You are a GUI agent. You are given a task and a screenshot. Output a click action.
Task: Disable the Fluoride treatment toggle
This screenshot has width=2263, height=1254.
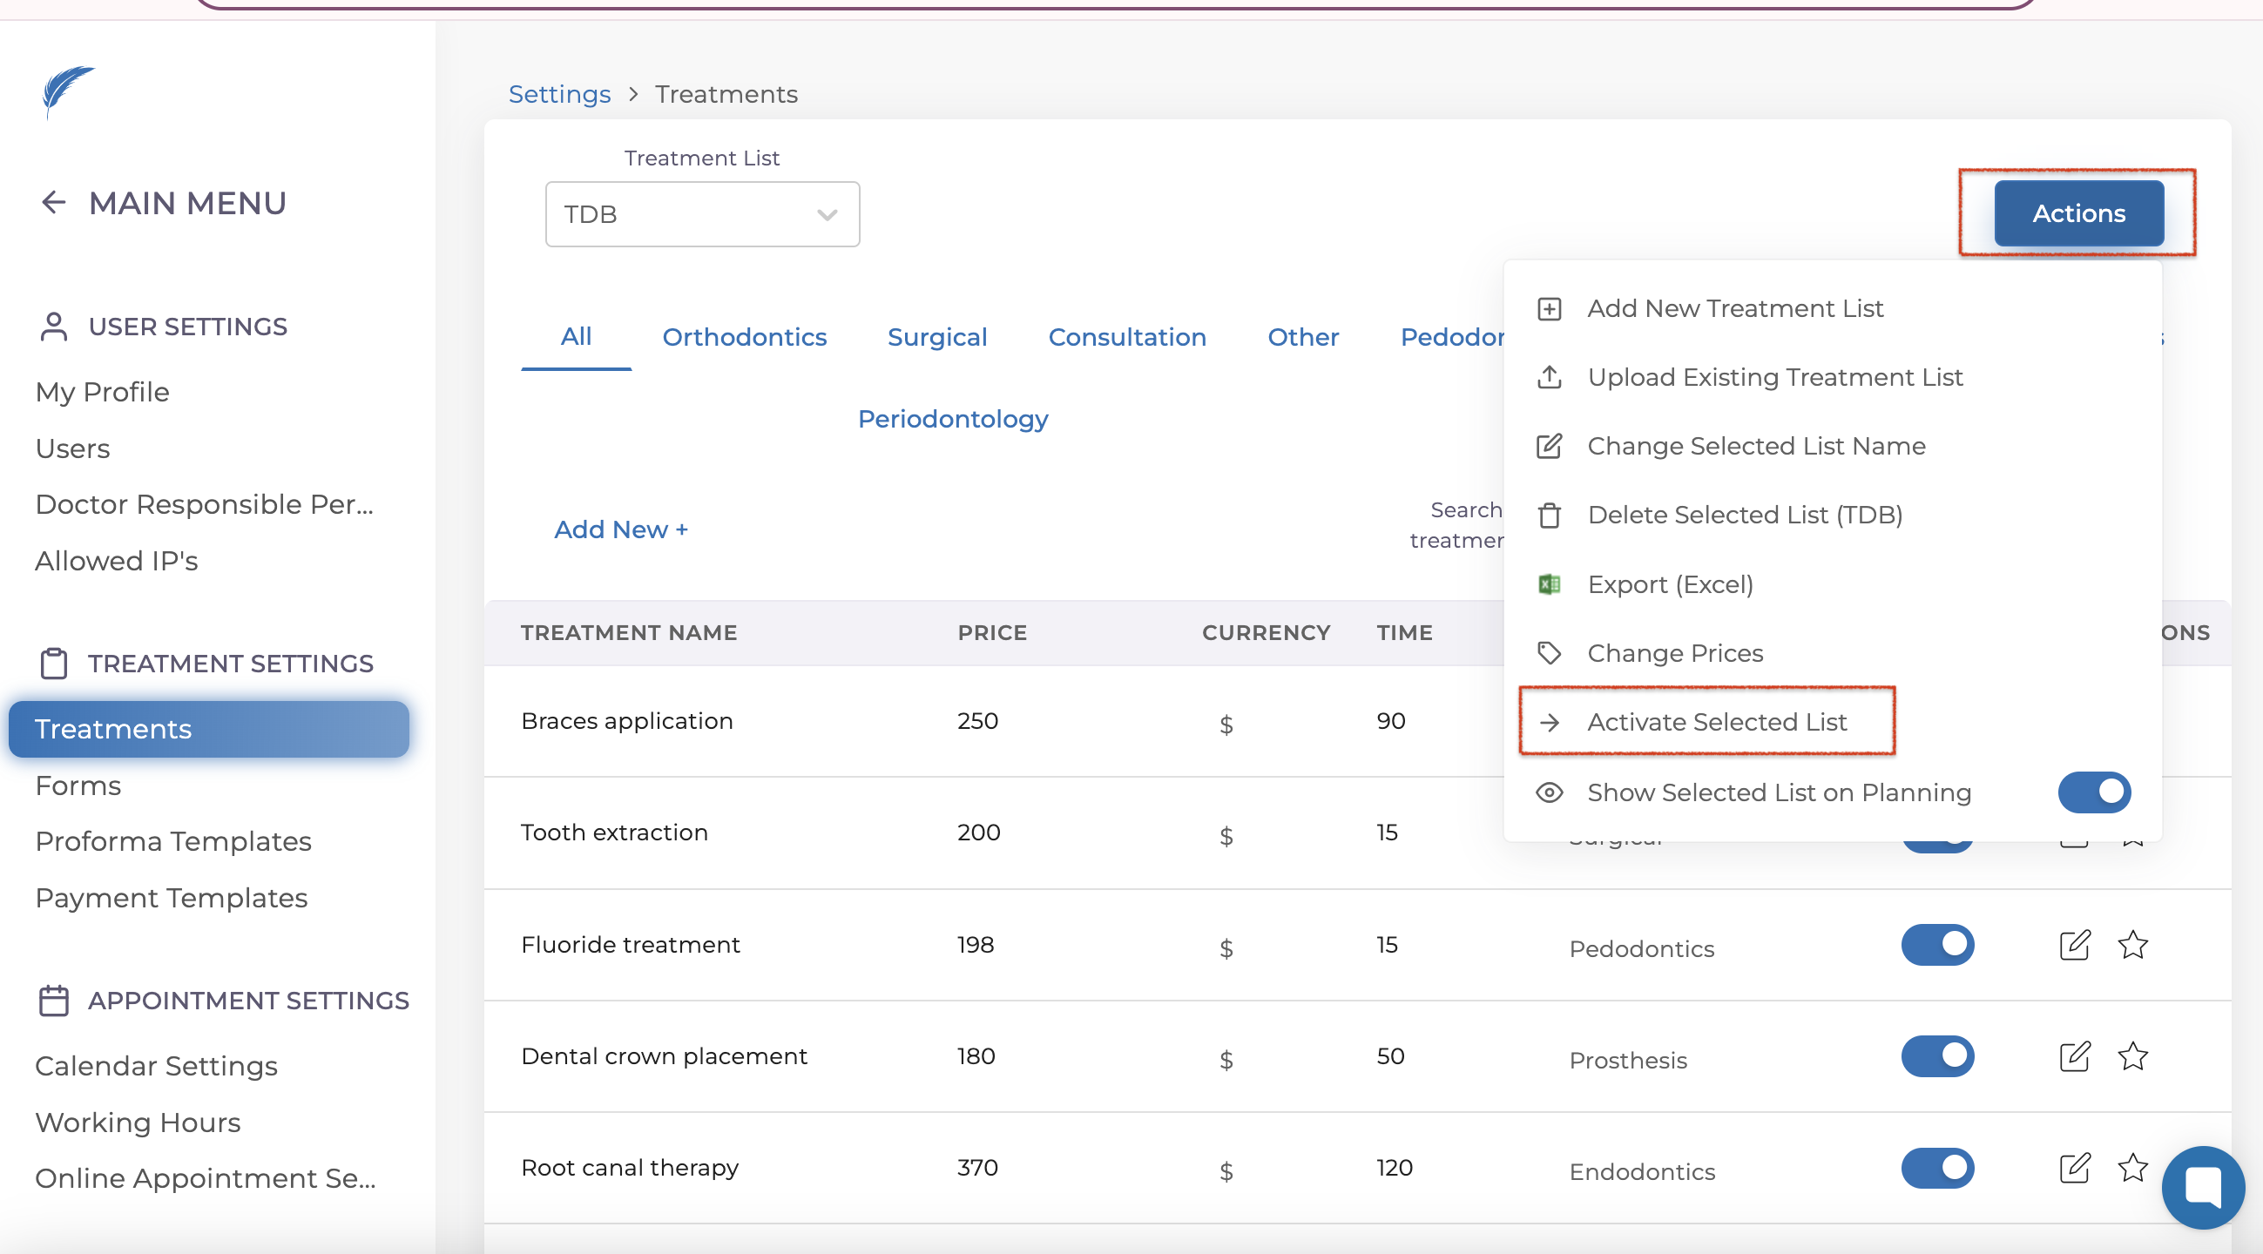pos(1937,945)
